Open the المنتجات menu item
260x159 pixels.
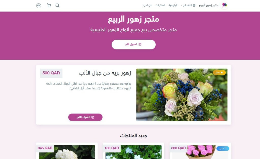[160, 5]
